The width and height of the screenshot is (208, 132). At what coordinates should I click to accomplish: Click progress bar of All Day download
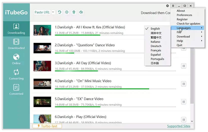[x=115, y=71]
